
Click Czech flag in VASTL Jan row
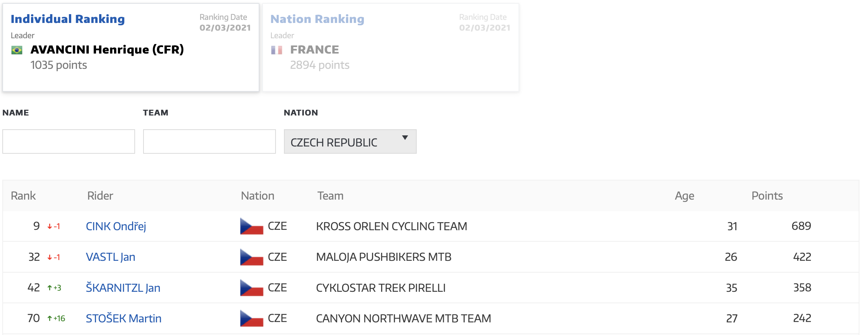pyautogui.click(x=251, y=257)
